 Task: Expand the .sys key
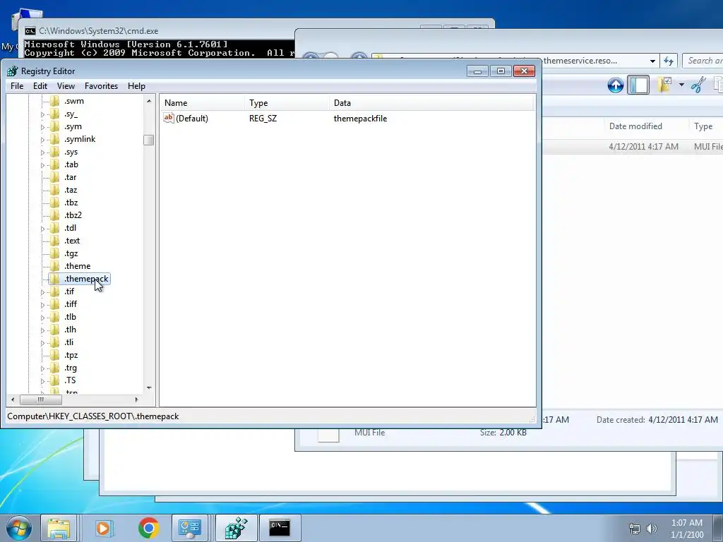(42, 152)
